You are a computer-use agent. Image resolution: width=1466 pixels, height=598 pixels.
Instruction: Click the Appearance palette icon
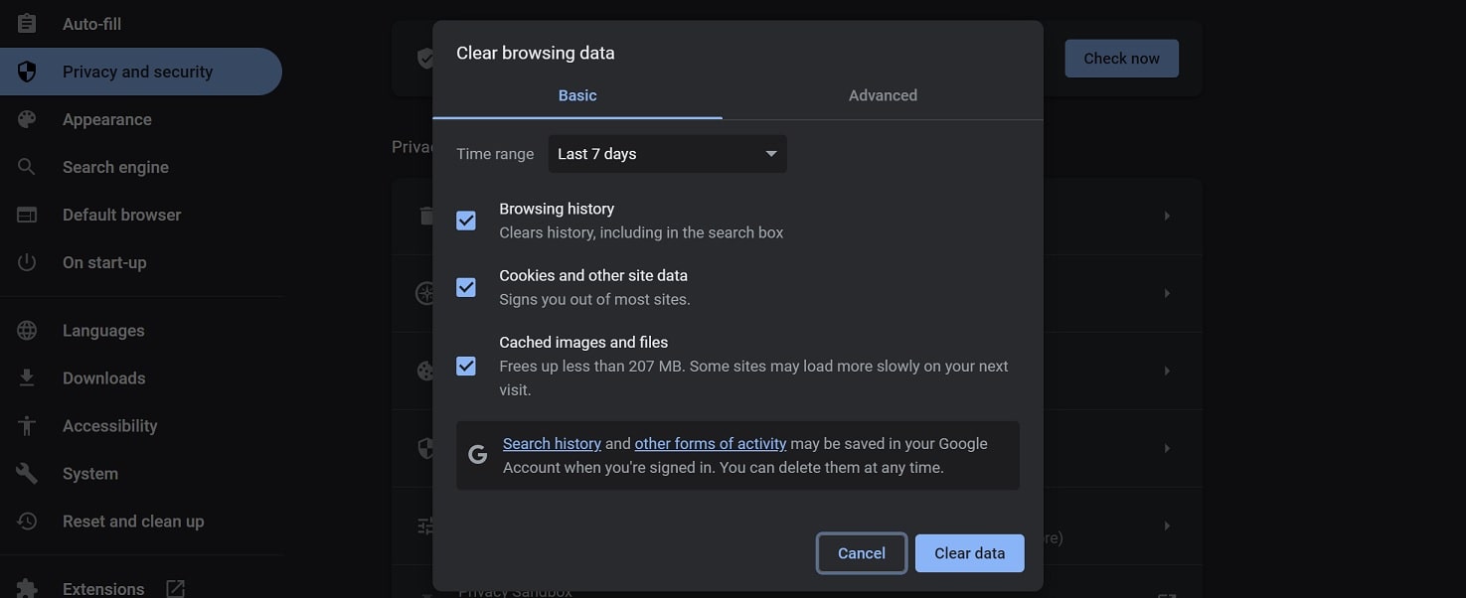pos(27,119)
